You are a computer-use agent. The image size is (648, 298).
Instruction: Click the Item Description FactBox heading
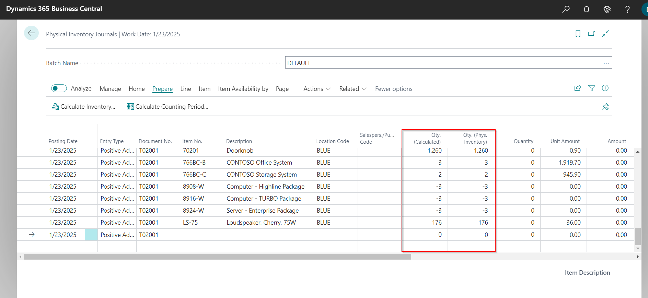[x=587, y=273]
